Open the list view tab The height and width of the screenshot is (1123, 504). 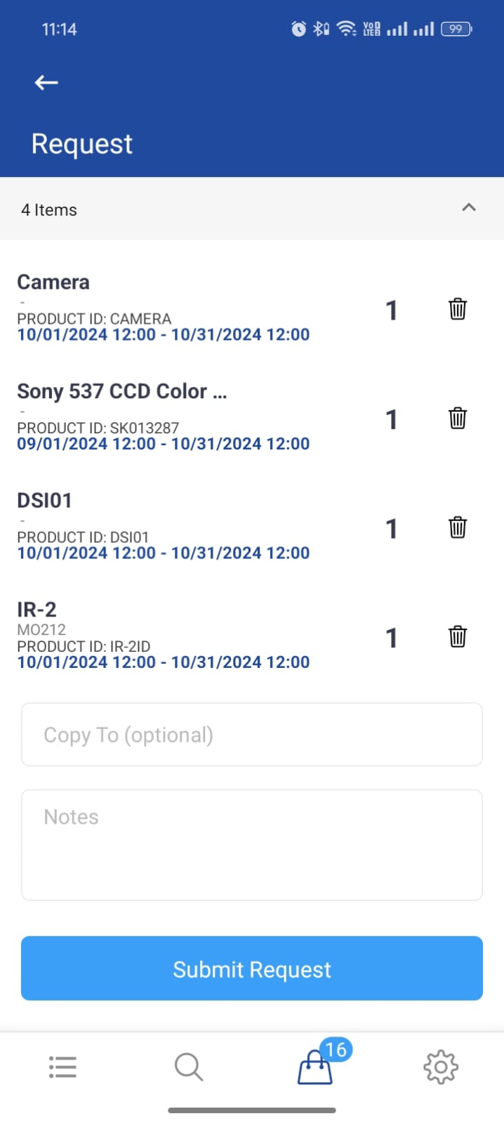pos(62,1067)
